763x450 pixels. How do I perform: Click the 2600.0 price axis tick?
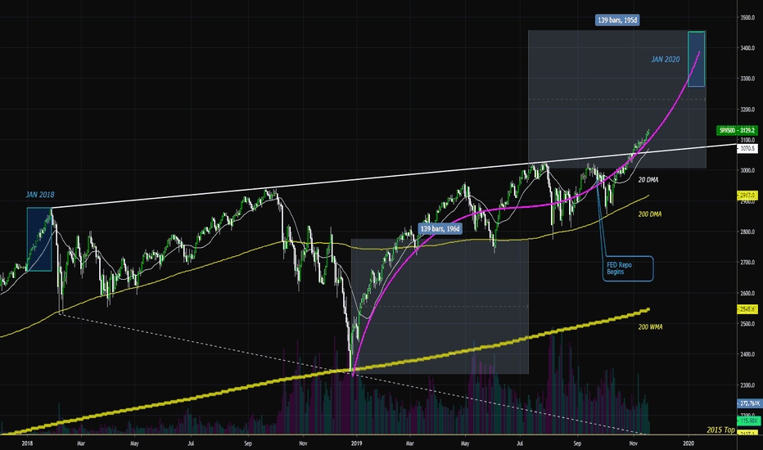747,294
